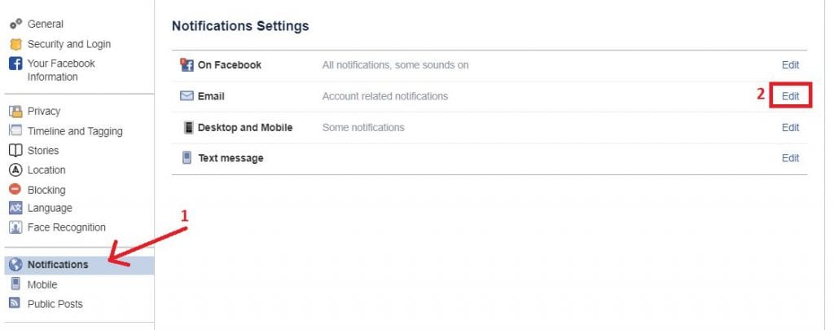Select Notifications in the sidebar

[58, 264]
